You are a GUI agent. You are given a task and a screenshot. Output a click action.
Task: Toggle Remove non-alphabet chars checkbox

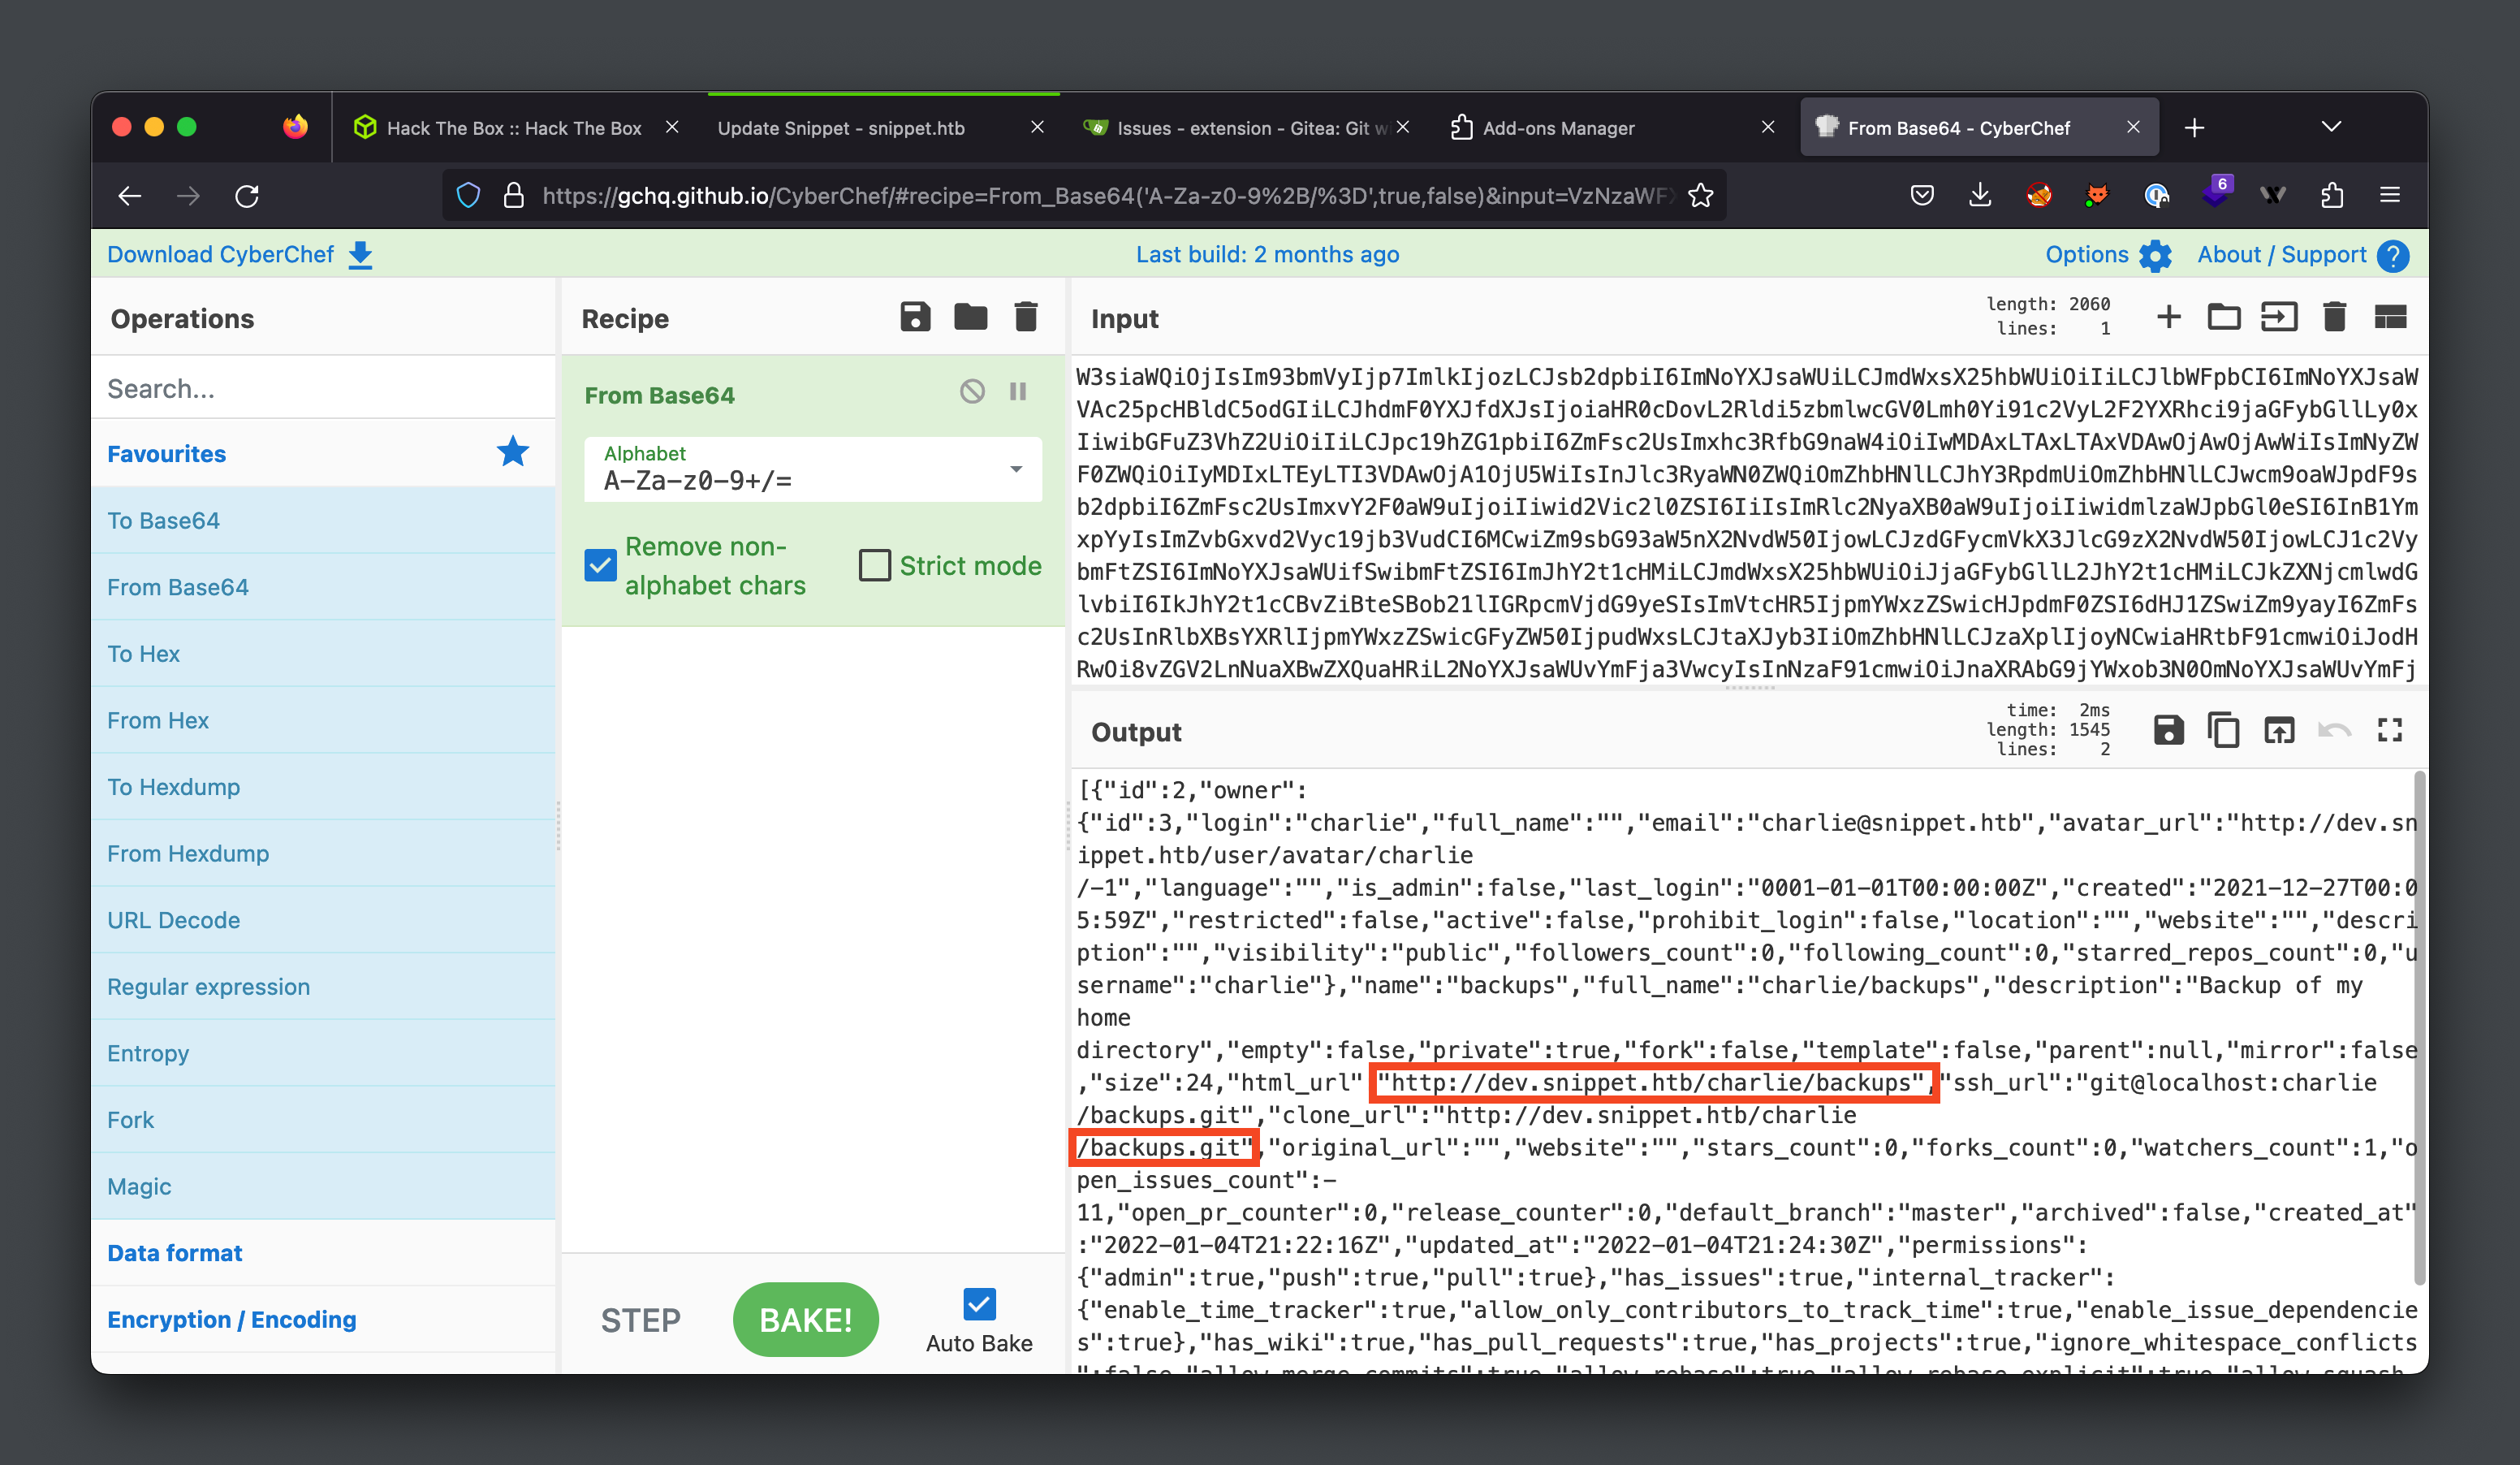click(600, 565)
